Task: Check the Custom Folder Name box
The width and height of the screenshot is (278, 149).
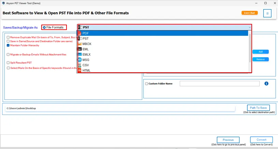Action: 147,84
